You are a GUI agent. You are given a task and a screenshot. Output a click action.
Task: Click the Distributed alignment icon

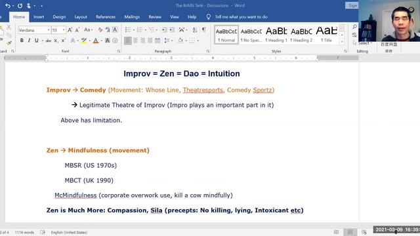coord(157,41)
